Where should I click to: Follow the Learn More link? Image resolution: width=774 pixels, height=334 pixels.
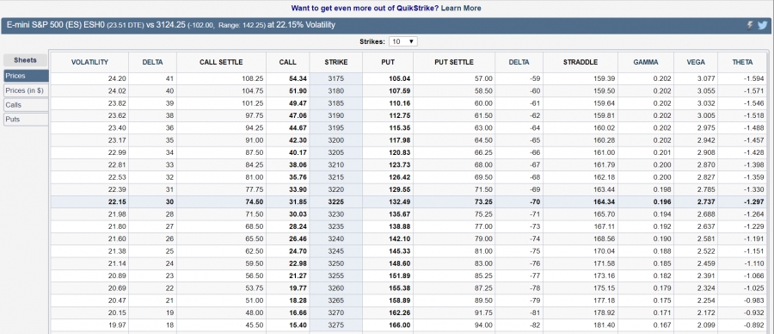461,8
